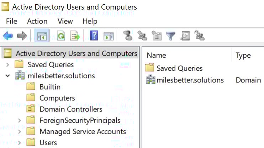Click the Computers folder icon
The image size is (264, 148).
pyautogui.click(x=31, y=97)
